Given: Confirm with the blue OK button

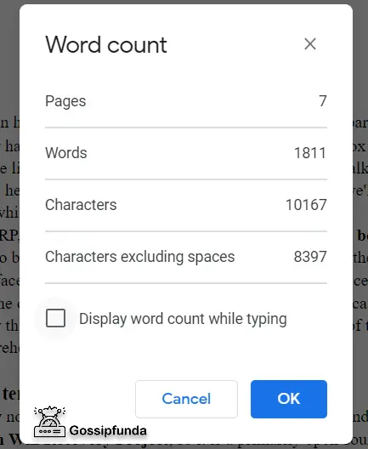Looking at the screenshot, I should [x=289, y=399].
